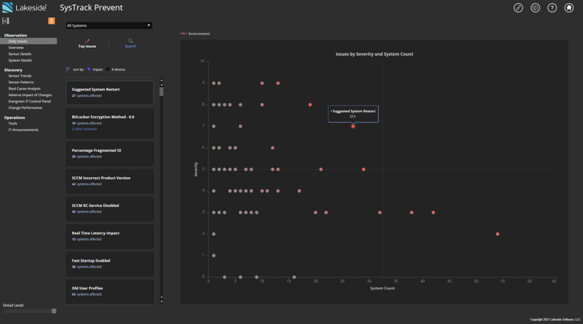This screenshot has height=324, width=583.
Task: Switch to the Top Issues tab
Action: (x=87, y=44)
